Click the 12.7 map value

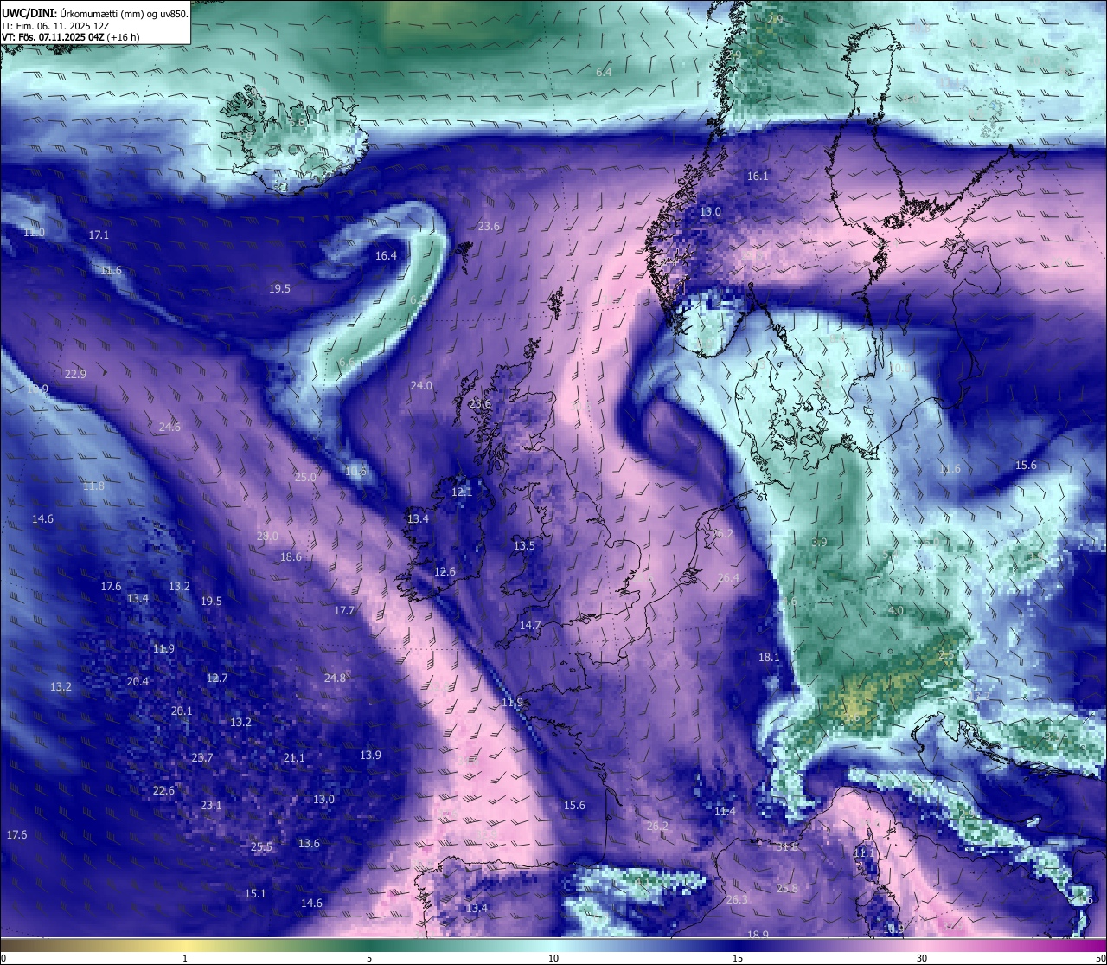coord(217,678)
